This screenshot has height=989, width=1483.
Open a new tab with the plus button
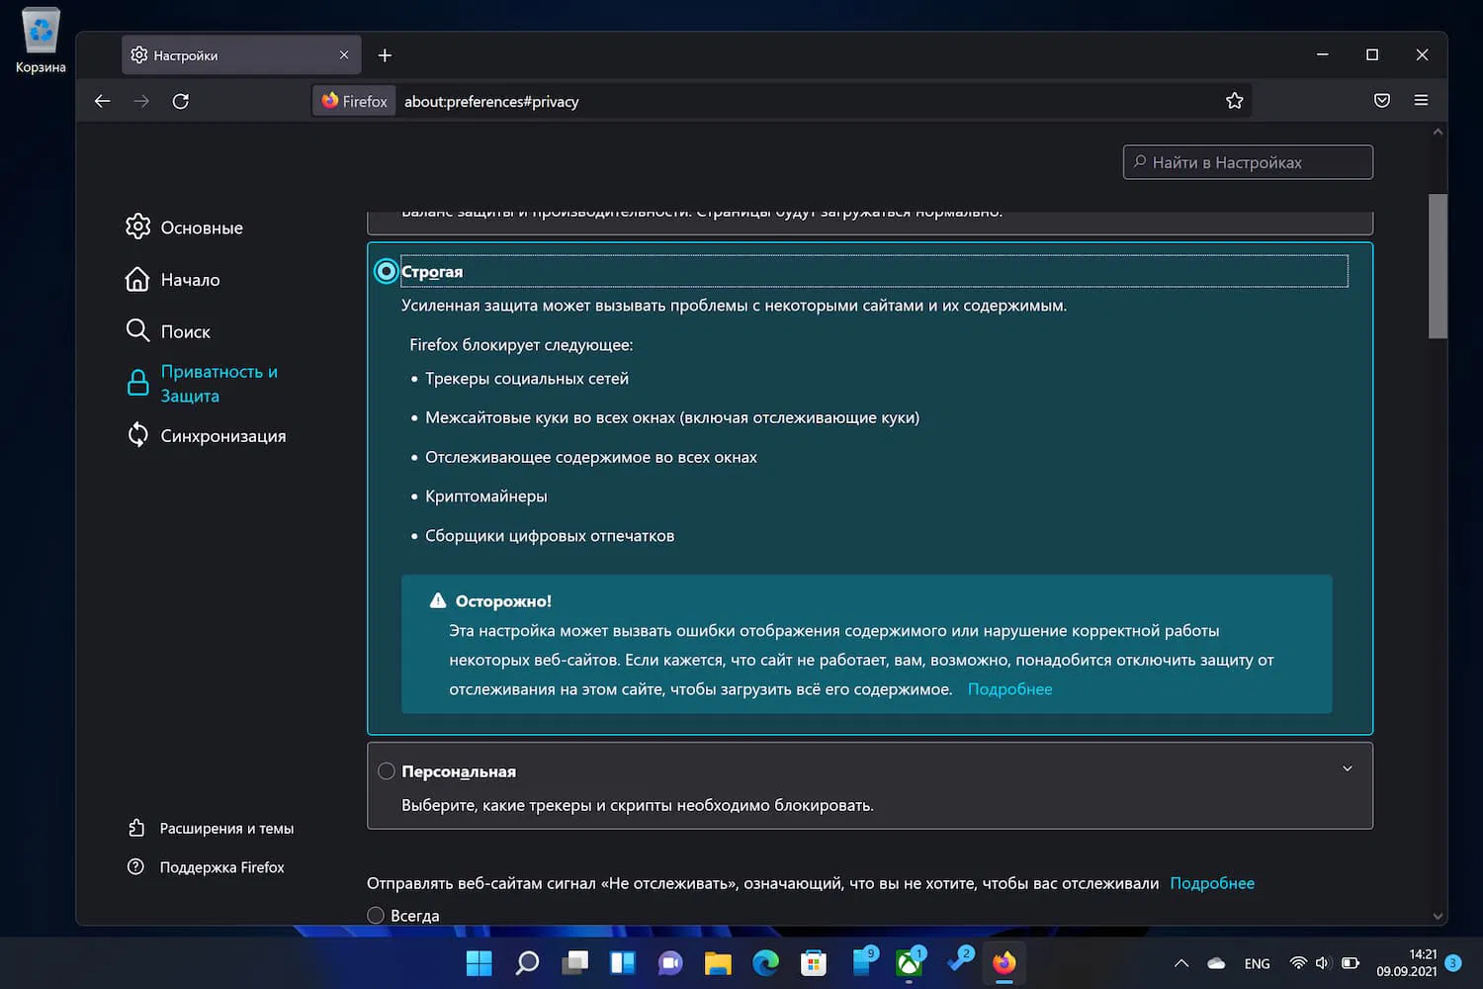click(x=386, y=55)
